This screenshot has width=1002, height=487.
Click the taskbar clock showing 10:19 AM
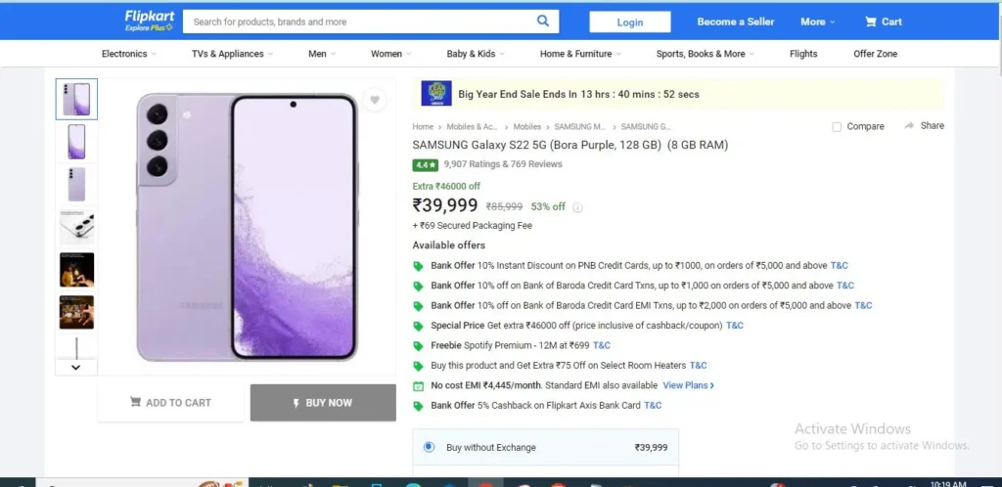948,484
